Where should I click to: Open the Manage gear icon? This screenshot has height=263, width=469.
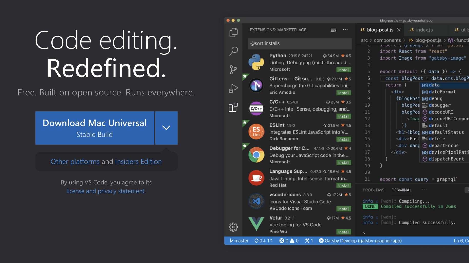tap(233, 227)
